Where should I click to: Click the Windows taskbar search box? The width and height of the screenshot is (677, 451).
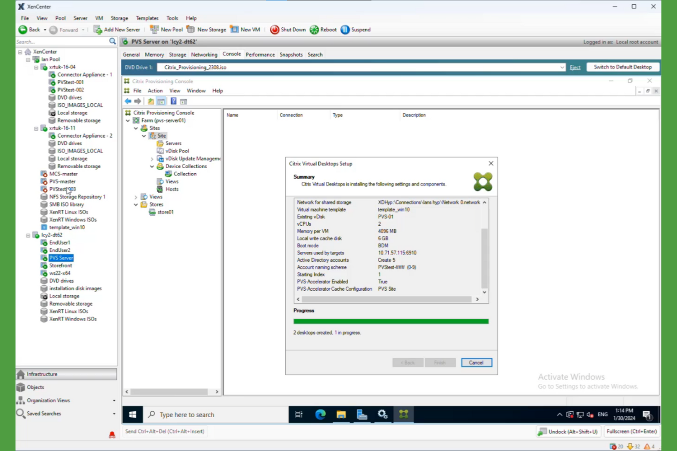(216, 414)
